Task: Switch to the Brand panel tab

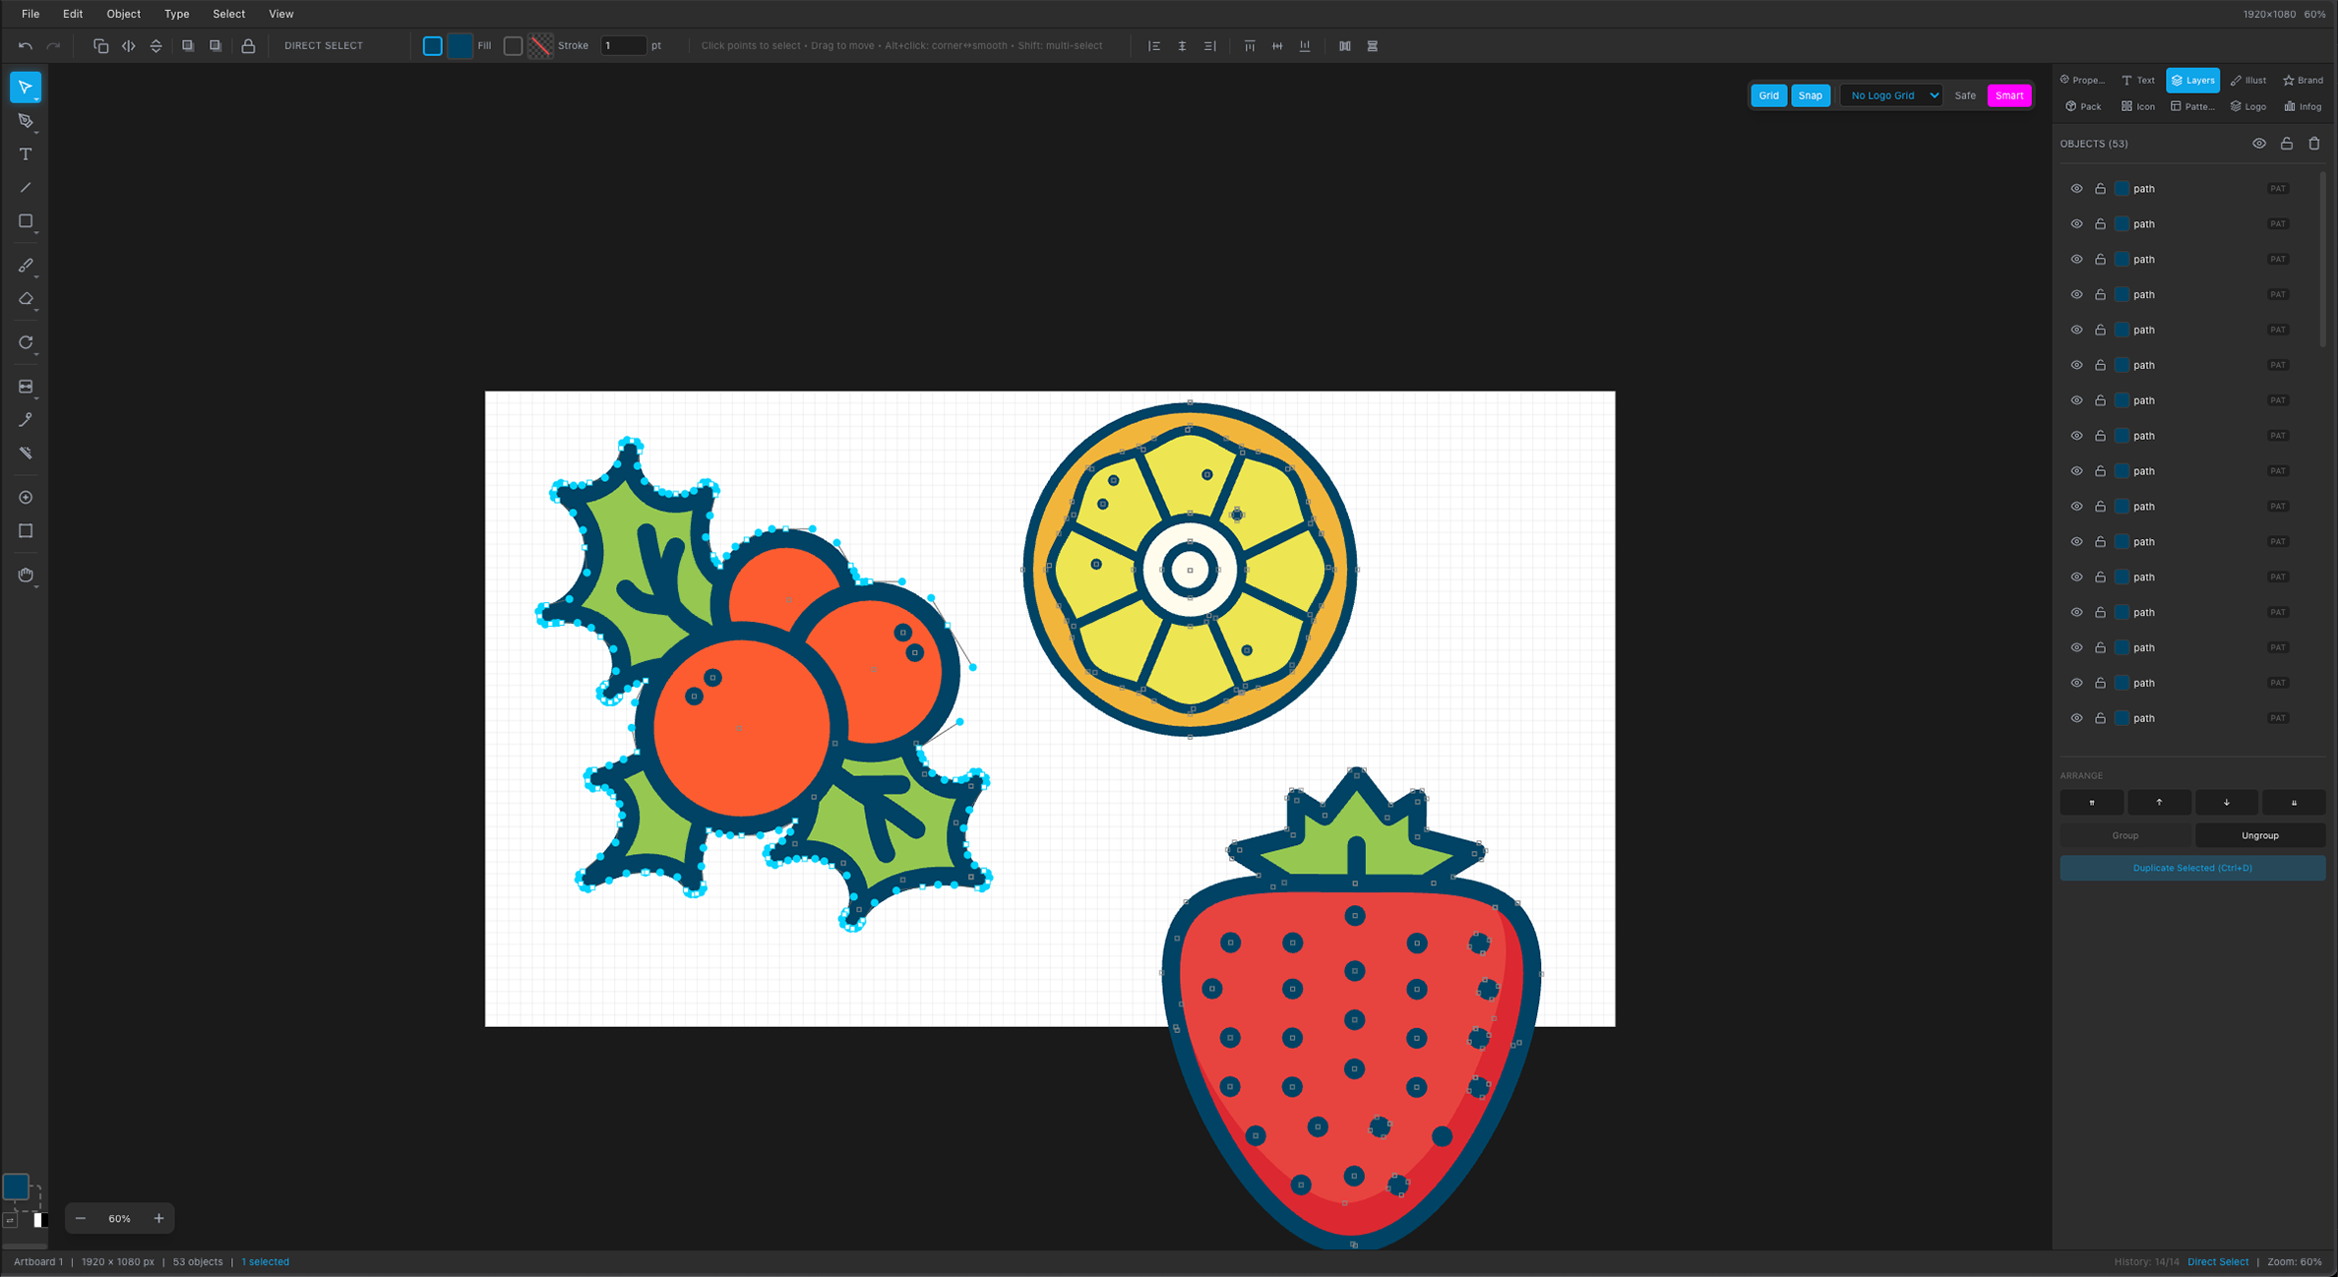Action: [x=2303, y=81]
